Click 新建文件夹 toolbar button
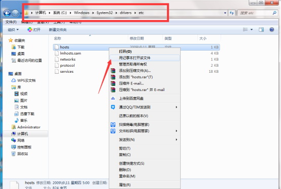Image resolution: width=281 pixels, height=189 pixels. pos(58,30)
